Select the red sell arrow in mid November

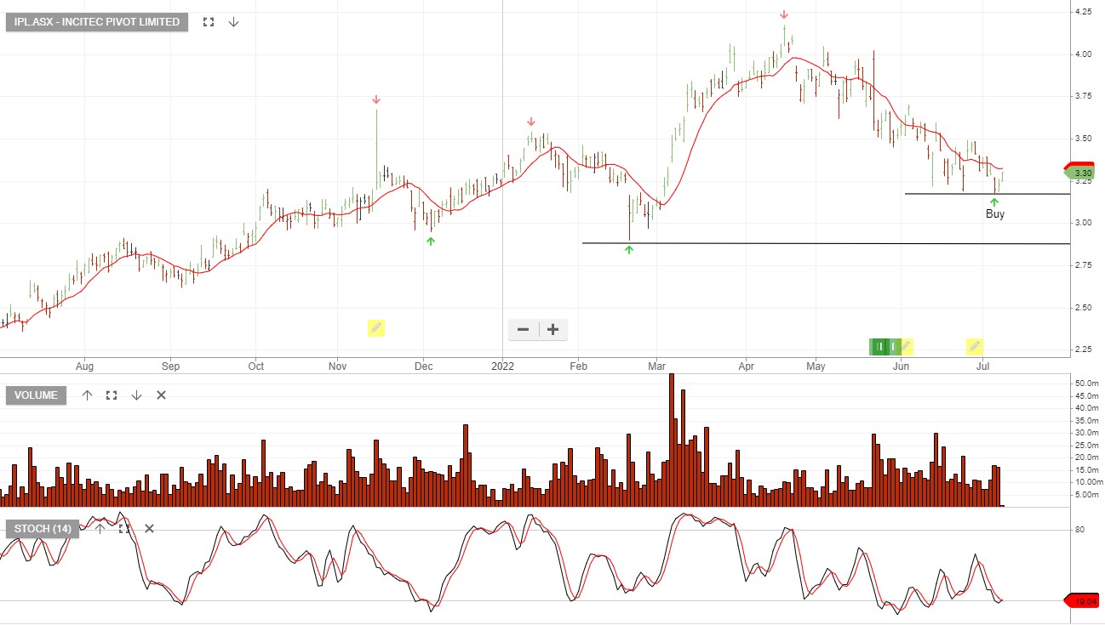[x=376, y=100]
